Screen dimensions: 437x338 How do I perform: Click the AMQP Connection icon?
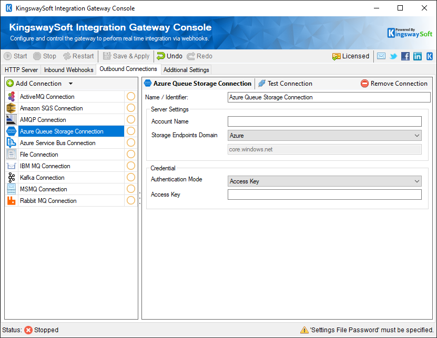tap(12, 120)
